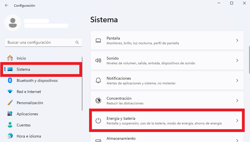Click the Hora e idioma globe icon
This screenshot has width=250, height=142.
[x=10, y=136]
